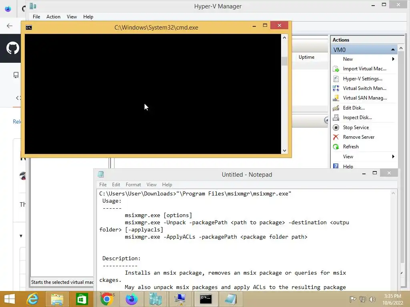
Task: Open the Notepad File menu
Action: pos(103,185)
